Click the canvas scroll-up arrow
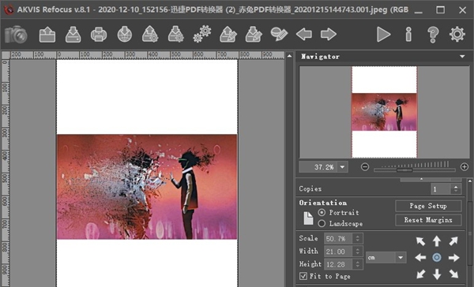This screenshot has height=287, width=474. [289, 56]
